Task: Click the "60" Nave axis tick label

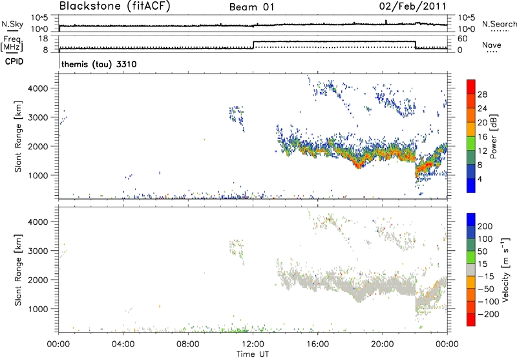Action: [x=462, y=39]
